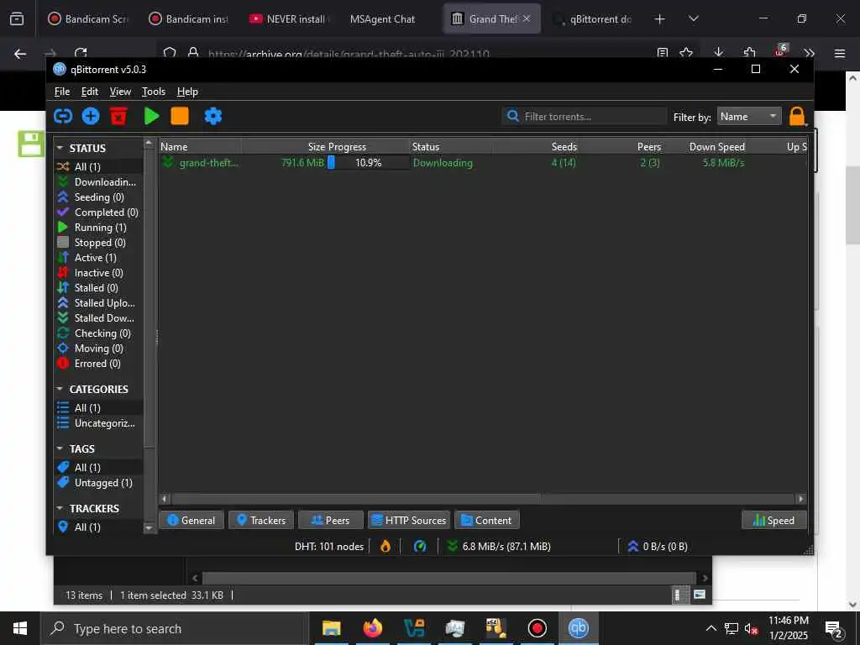The height and width of the screenshot is (645, 860).
Task: Select All (1) under TRACKERS
Action: tap(99, 527)
